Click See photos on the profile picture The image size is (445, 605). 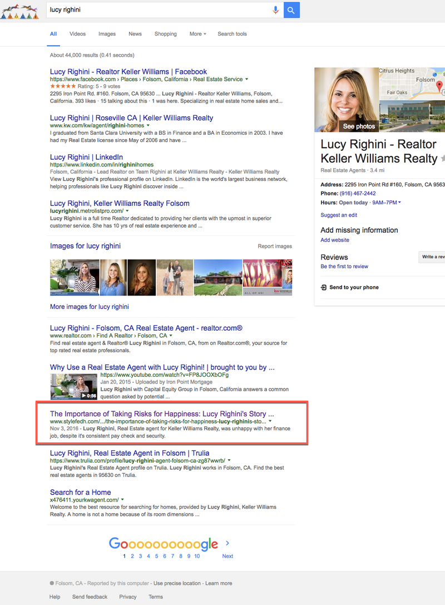pyautogui.click(x=359, y=126)
